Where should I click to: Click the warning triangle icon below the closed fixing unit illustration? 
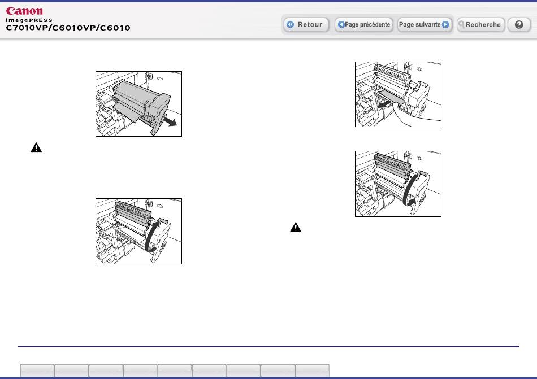pos(36,147)
